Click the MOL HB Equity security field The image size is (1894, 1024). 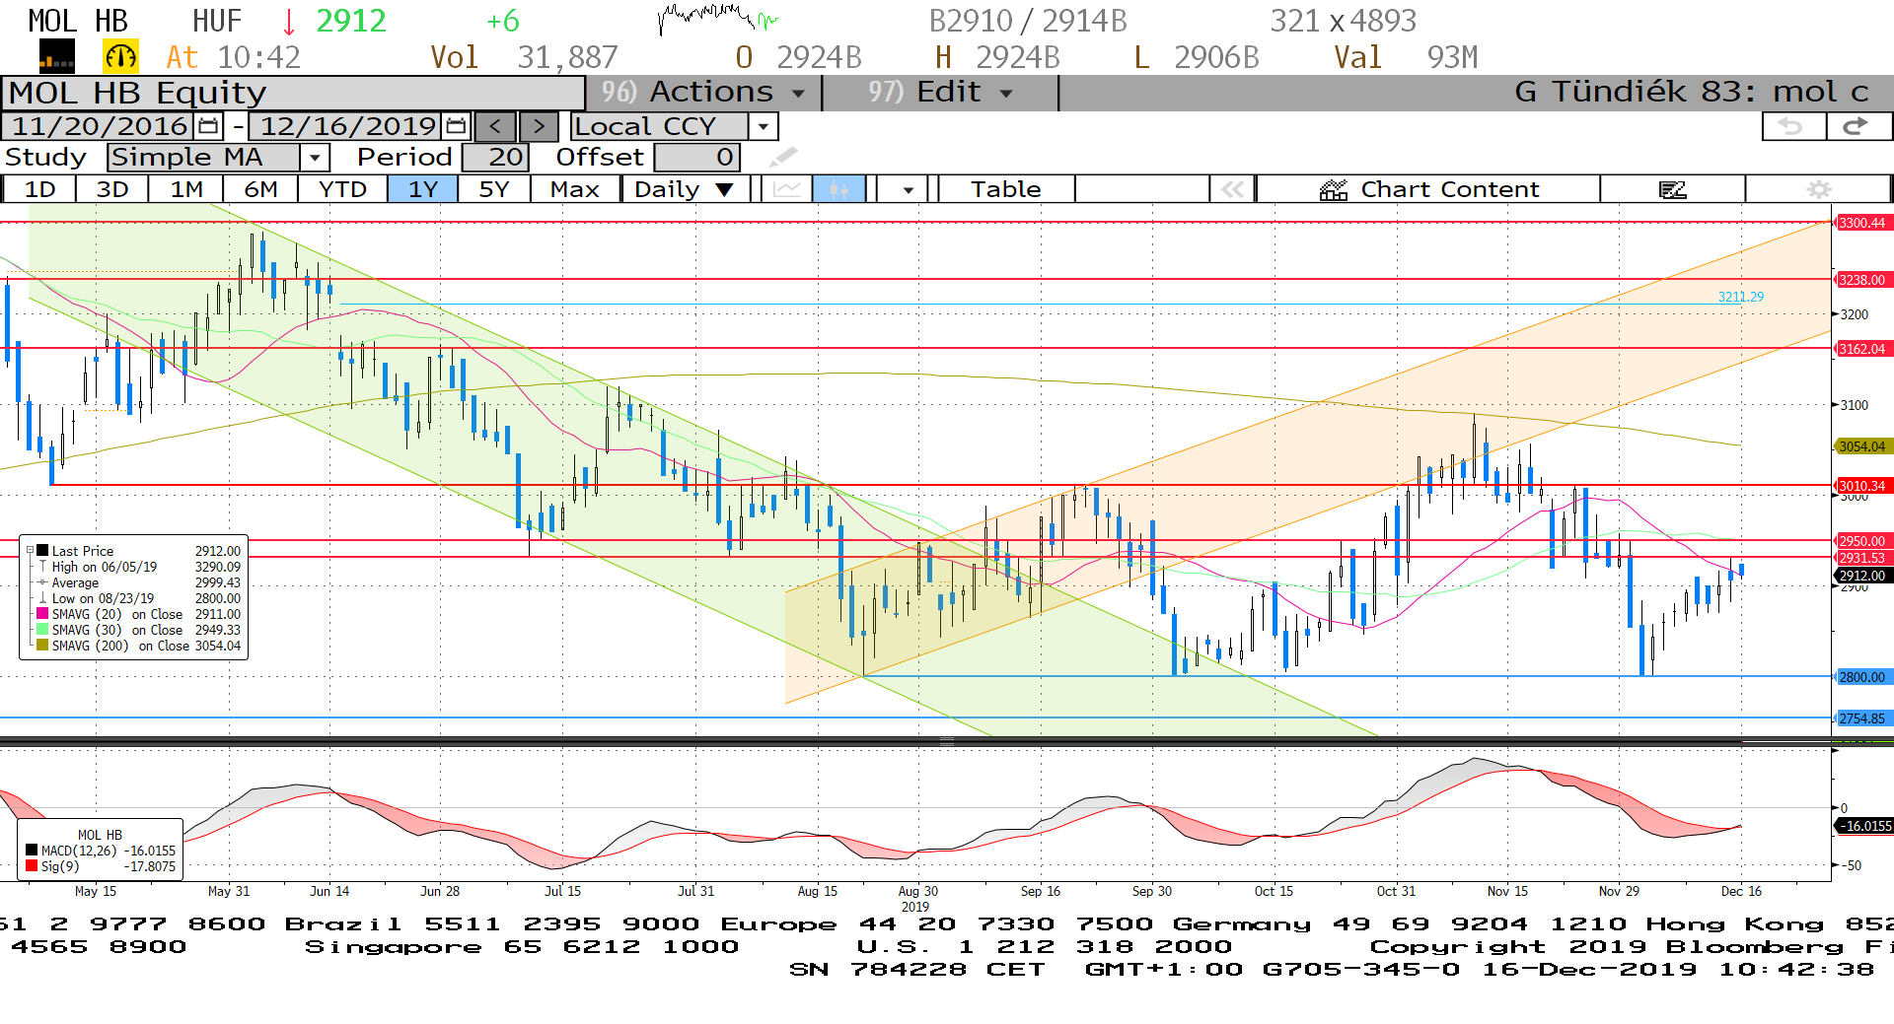(x=293, y=93)
